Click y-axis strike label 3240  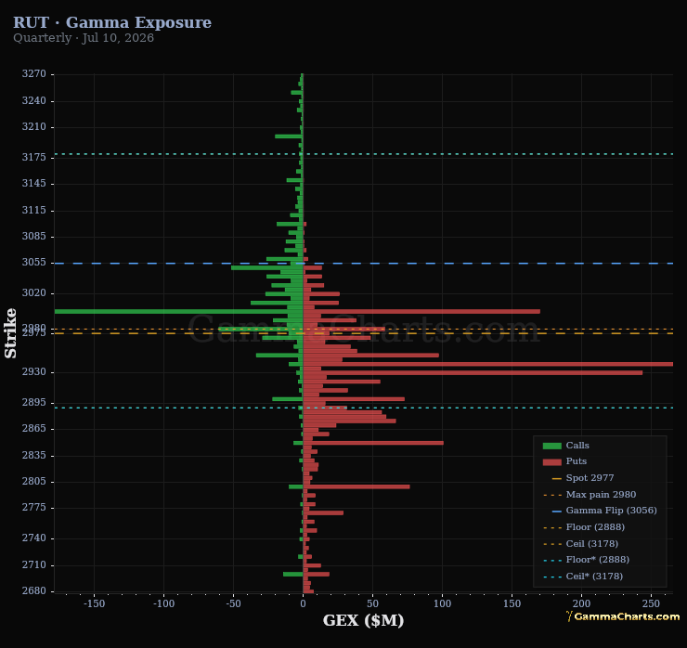[x=34, y=101]
